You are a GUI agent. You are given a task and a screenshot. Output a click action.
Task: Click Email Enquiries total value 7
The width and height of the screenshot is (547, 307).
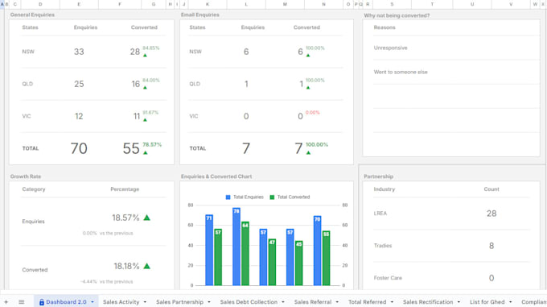(x=246, y=148)
